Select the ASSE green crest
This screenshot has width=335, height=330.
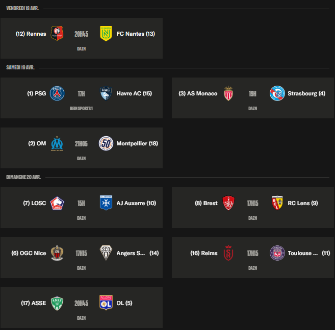tap(57, 303)
